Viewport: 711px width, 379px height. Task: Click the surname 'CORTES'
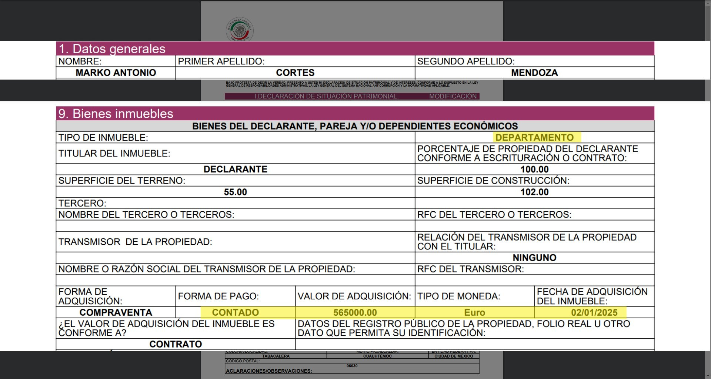(295, 73)
